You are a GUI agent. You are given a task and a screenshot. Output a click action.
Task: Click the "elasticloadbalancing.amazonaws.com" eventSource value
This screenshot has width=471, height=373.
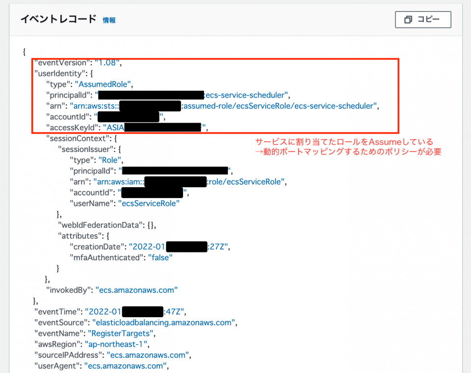[x=164, y=323]
